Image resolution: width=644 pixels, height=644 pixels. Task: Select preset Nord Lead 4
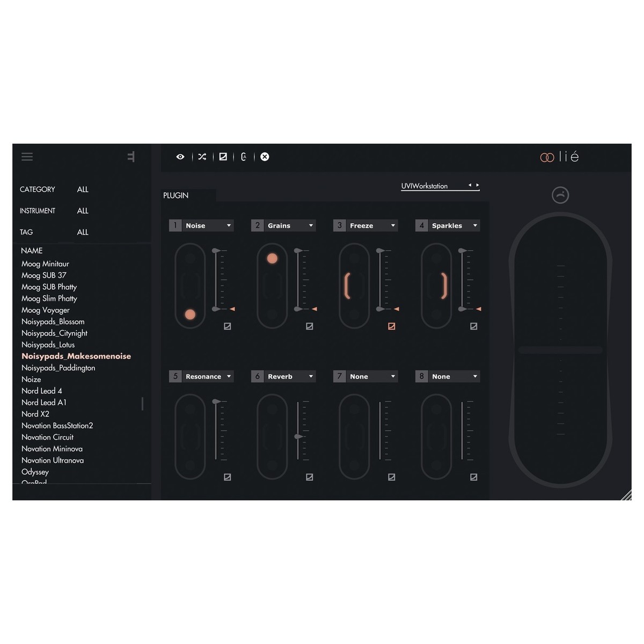pos(42,391)
